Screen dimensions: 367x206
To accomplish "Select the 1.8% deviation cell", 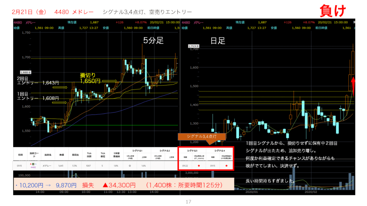I will click(116, 166).
